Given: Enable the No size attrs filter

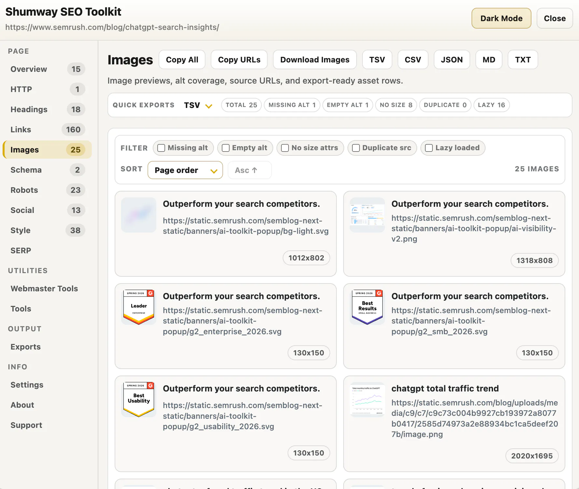Looking at the screenshot, I should click(x=285, y=148).
